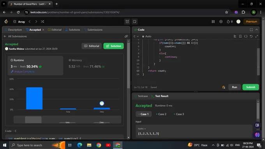Collapse the Code panel using the chevron

click(256, 30)
